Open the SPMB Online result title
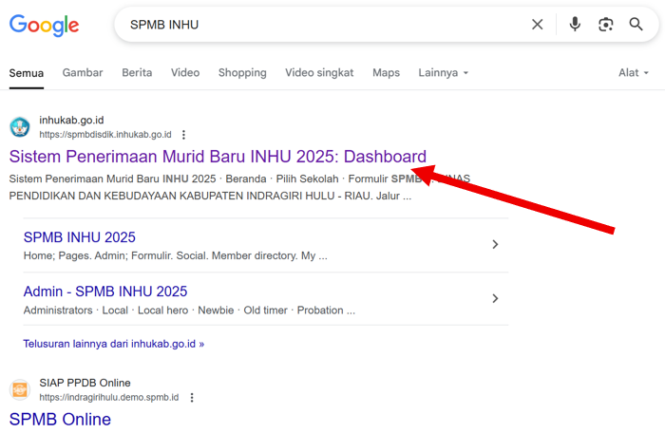The width and height of the screenshot is (665, 433). 60,420
